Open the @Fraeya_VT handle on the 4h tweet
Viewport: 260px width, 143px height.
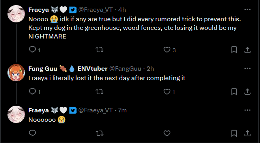click(x=95, y=10)
